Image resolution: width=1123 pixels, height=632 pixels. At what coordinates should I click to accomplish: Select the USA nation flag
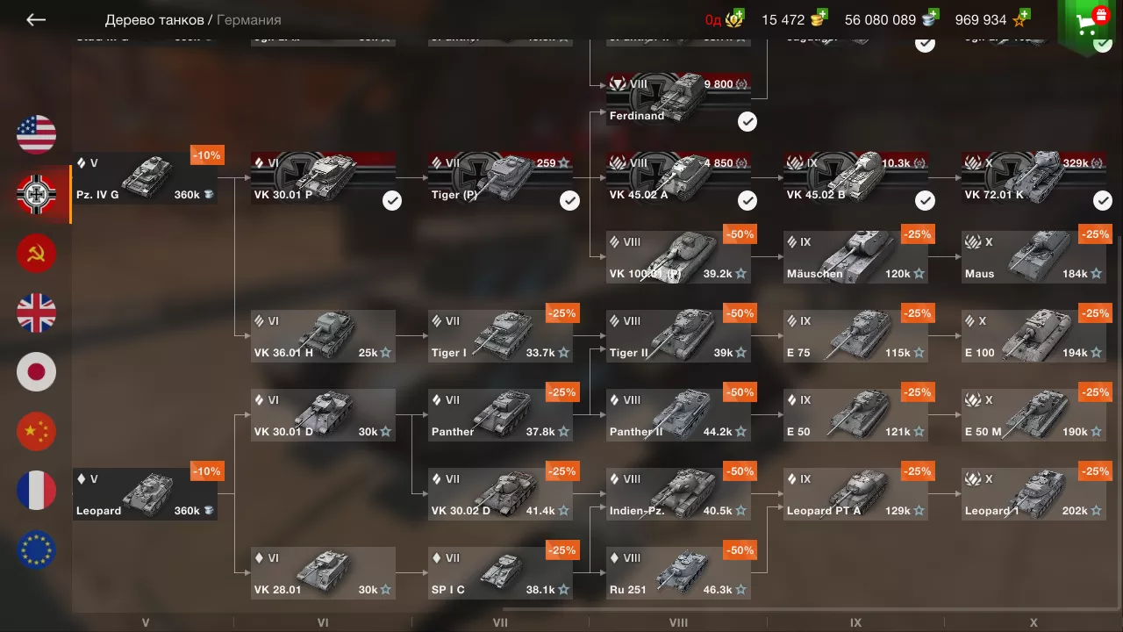point(36,134)
